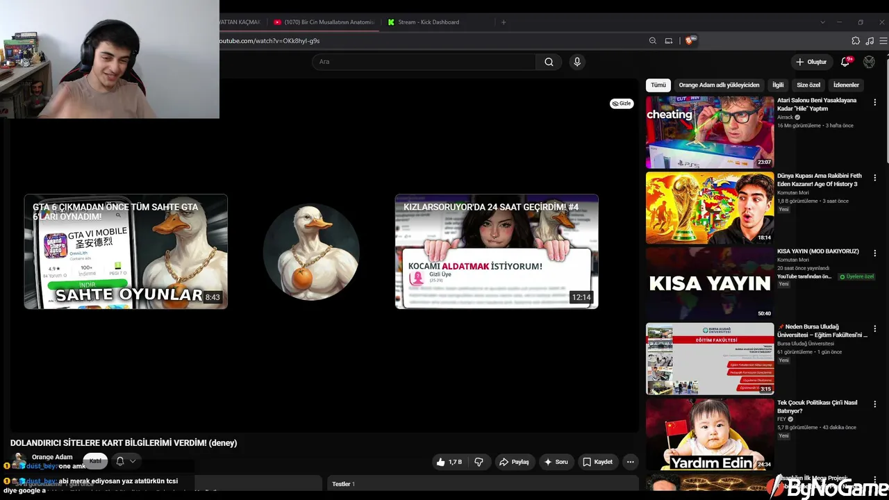Click video title DOLANDIRICI SİTELERE KART BİLGİLERİMİ VERDİM
Image resolution: width=889 pixels, height=500 pixels.
pos(124,443)
